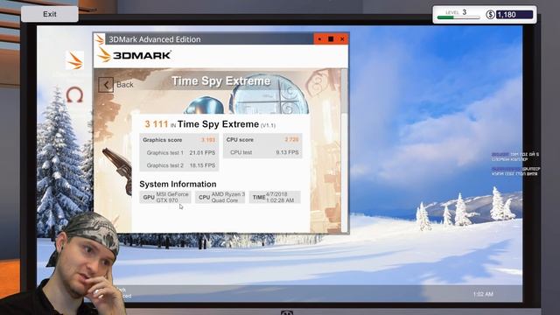Open the red OMEGA desktop icon
The image size is (560, 315).
74,94
